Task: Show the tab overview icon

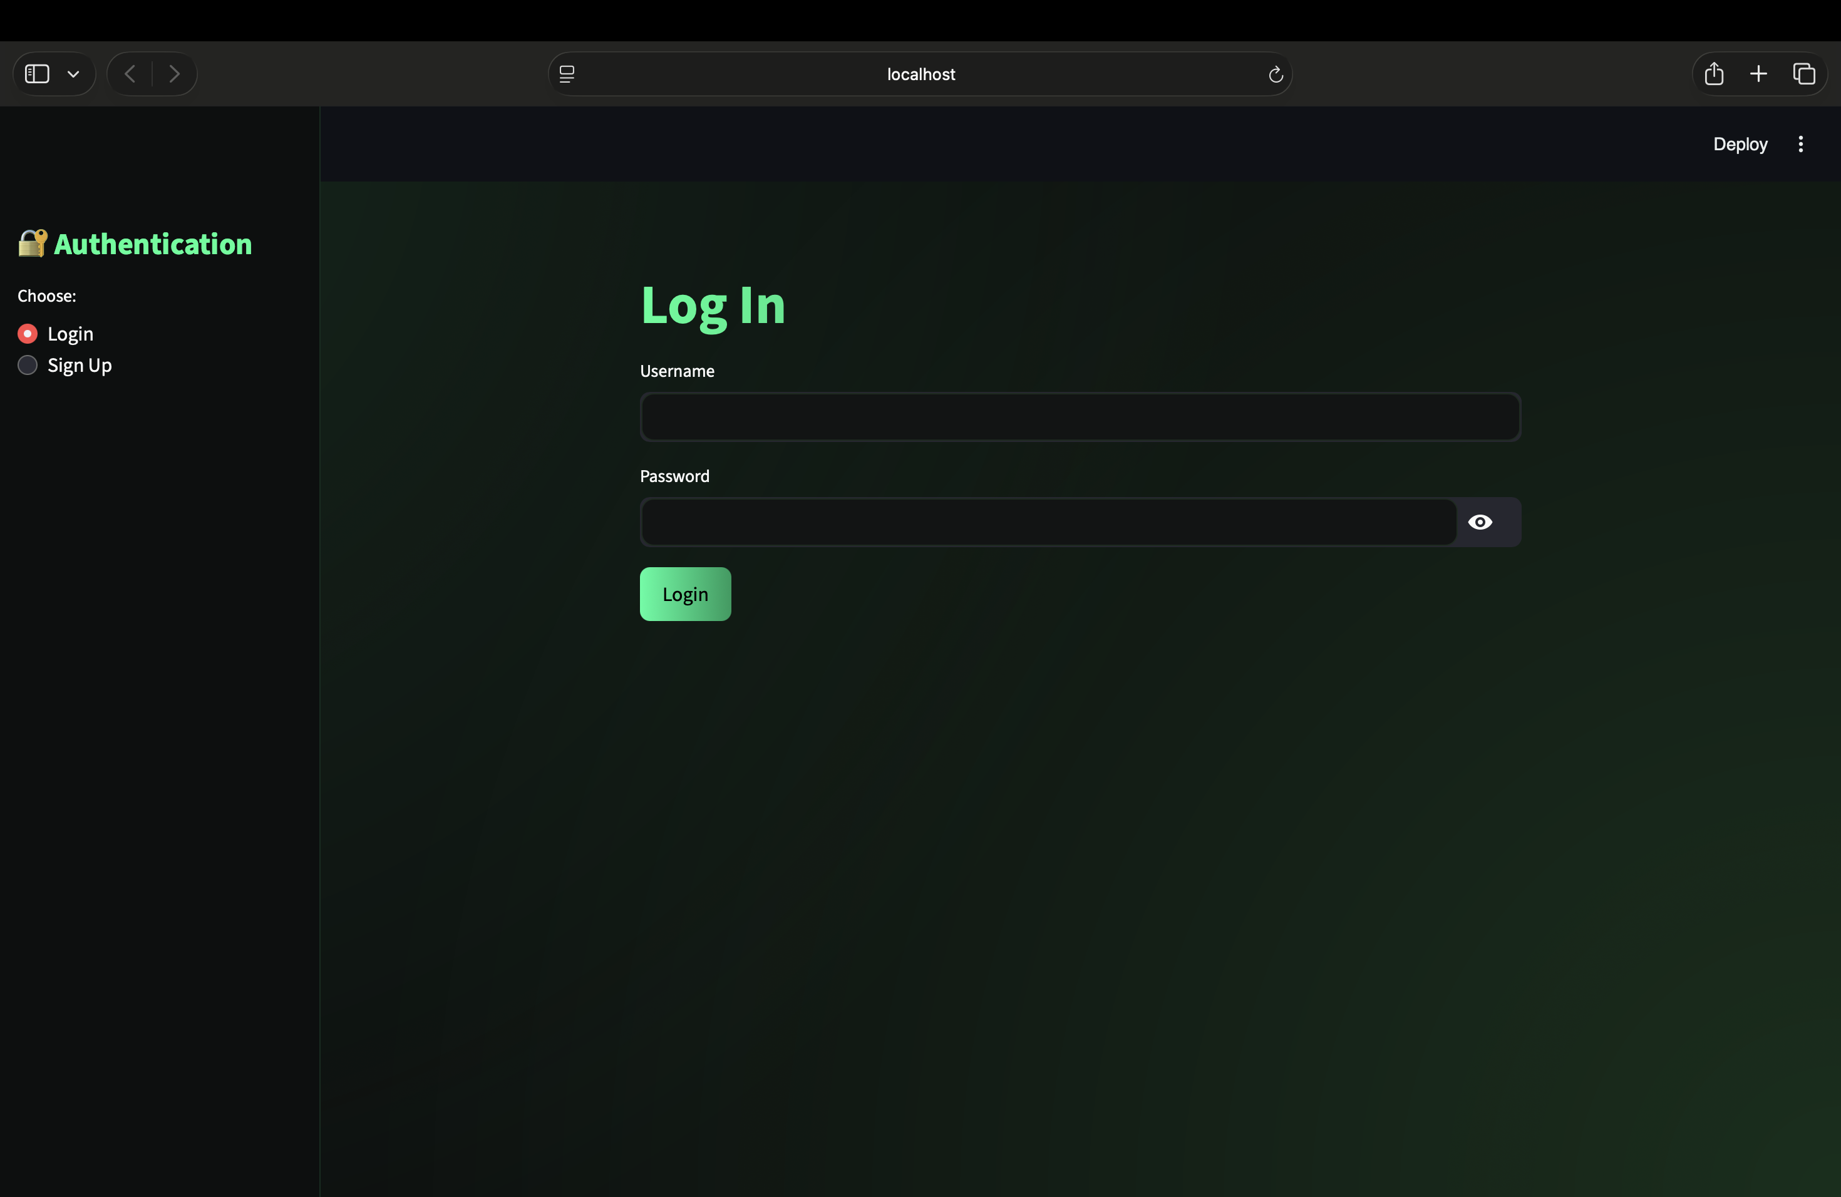Action: point(1804,74)
